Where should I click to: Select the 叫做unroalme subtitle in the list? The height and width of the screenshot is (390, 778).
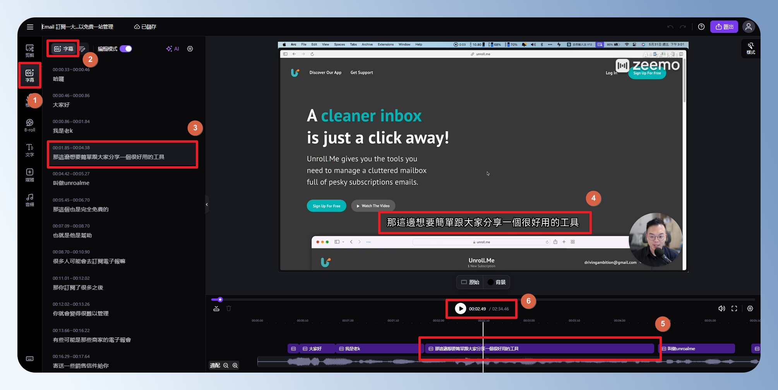[71, 183]
